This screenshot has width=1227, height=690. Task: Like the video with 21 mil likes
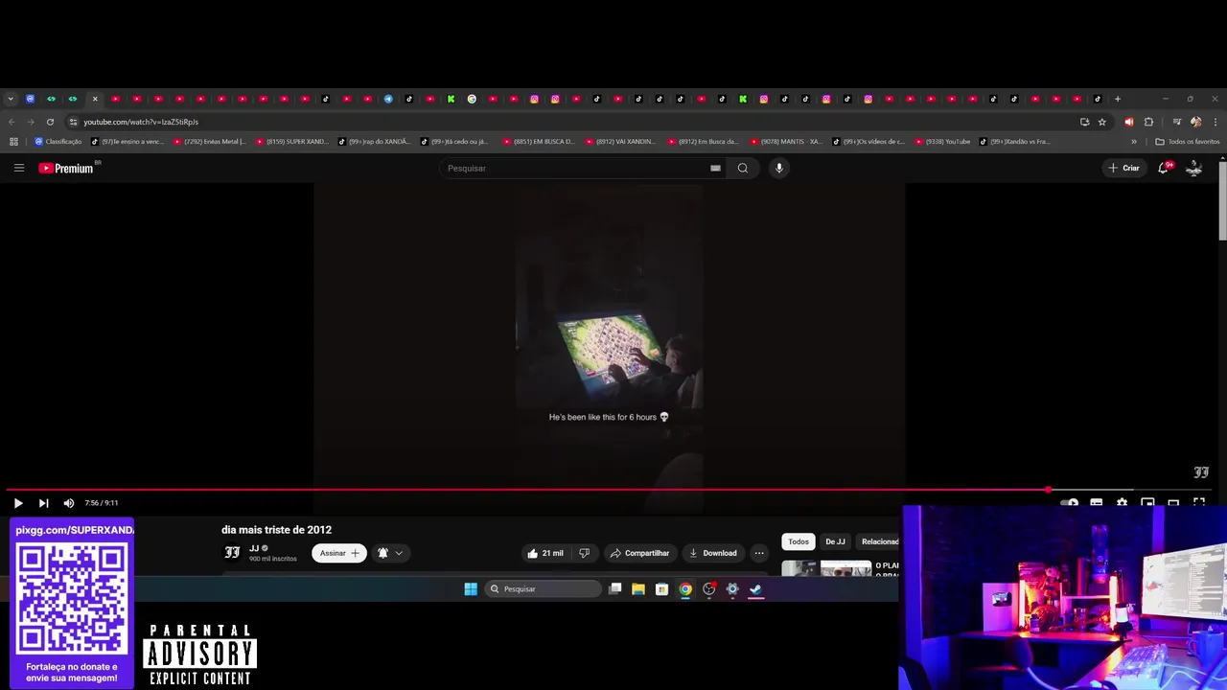point(544,553)
